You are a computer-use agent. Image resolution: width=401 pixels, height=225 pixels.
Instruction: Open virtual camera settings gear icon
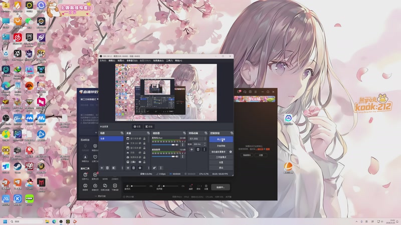pyautogui.click(x=231, y=151)
